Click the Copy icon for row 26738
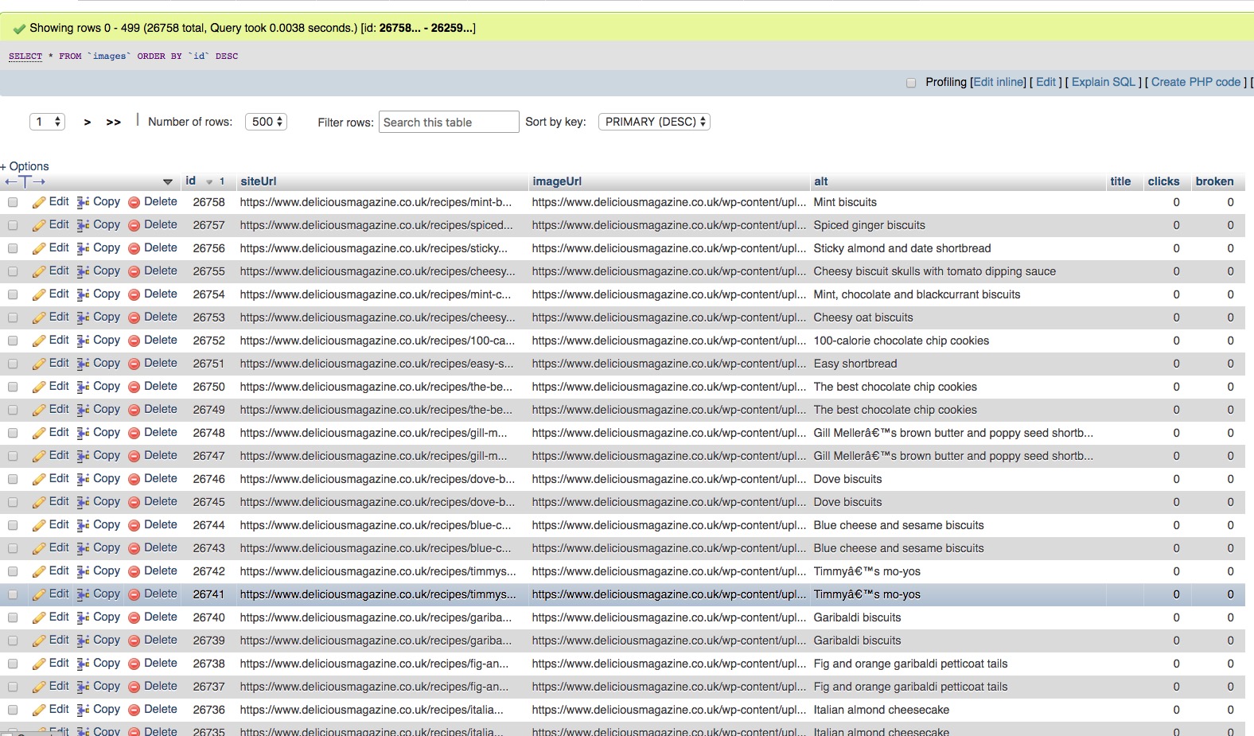This screenshot has height=736, width=1254. [83, 664]
